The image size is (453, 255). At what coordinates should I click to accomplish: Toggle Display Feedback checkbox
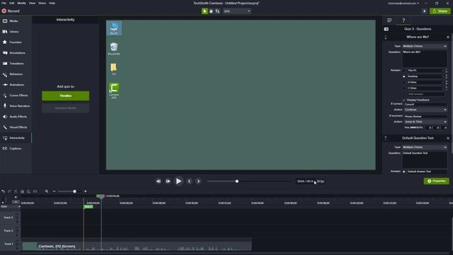pos(404,100)
